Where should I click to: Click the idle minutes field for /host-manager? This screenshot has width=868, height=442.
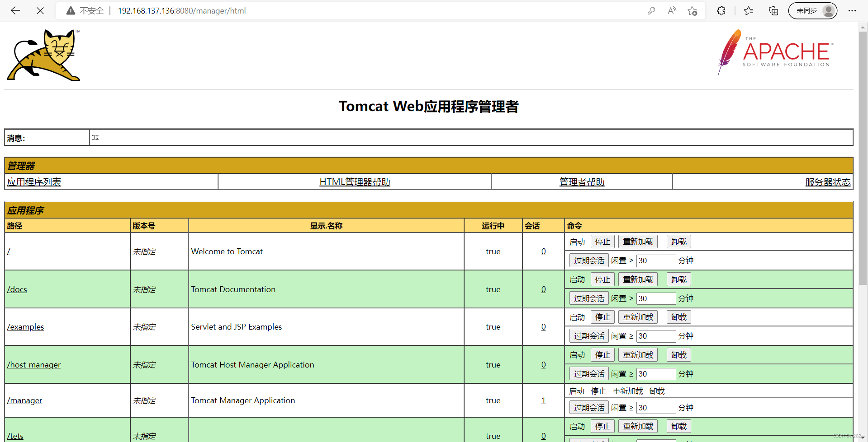(656, 374)
